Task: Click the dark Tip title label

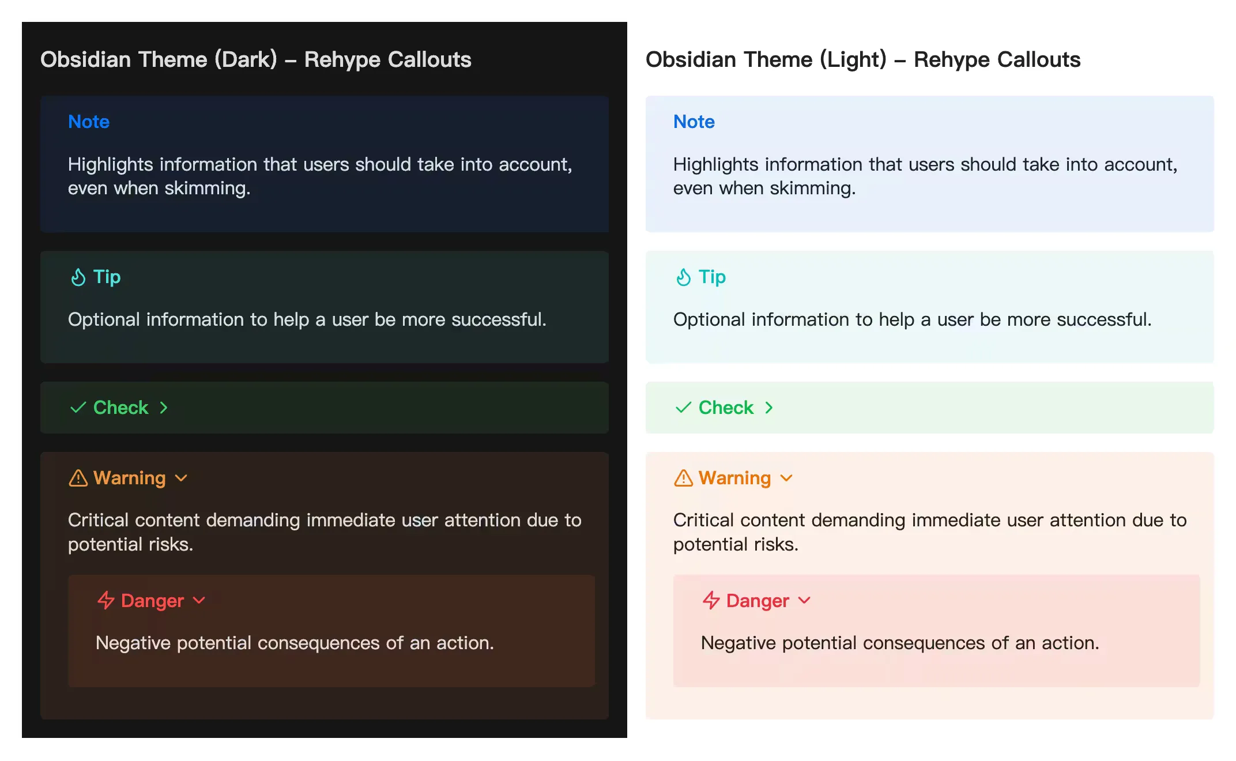Action: pos(107,277)
